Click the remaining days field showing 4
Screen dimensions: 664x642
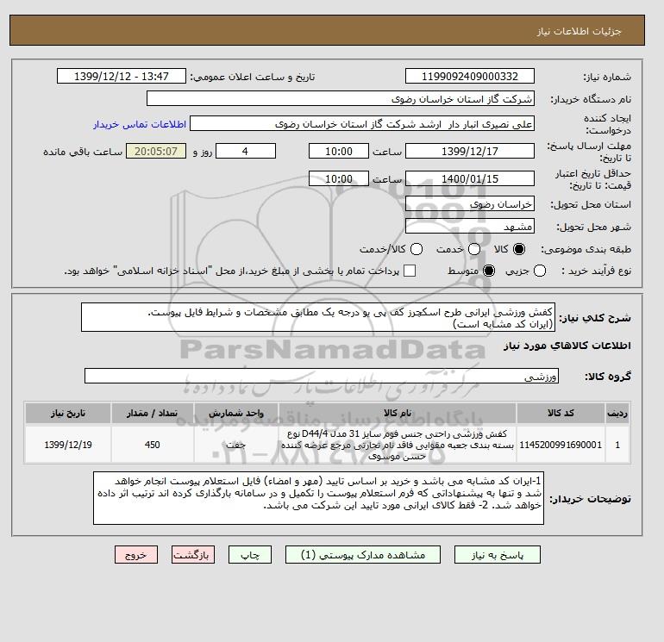point(246,151)
